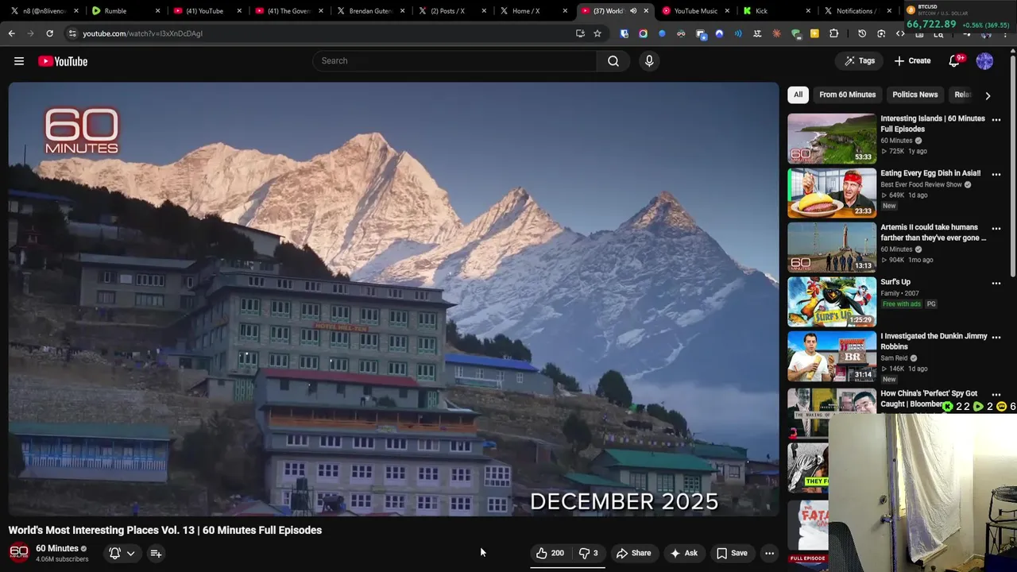Open options for Interesting Islands video
Image resolution: width=1017 pixels, height=572 pixels.
point(996,120)
